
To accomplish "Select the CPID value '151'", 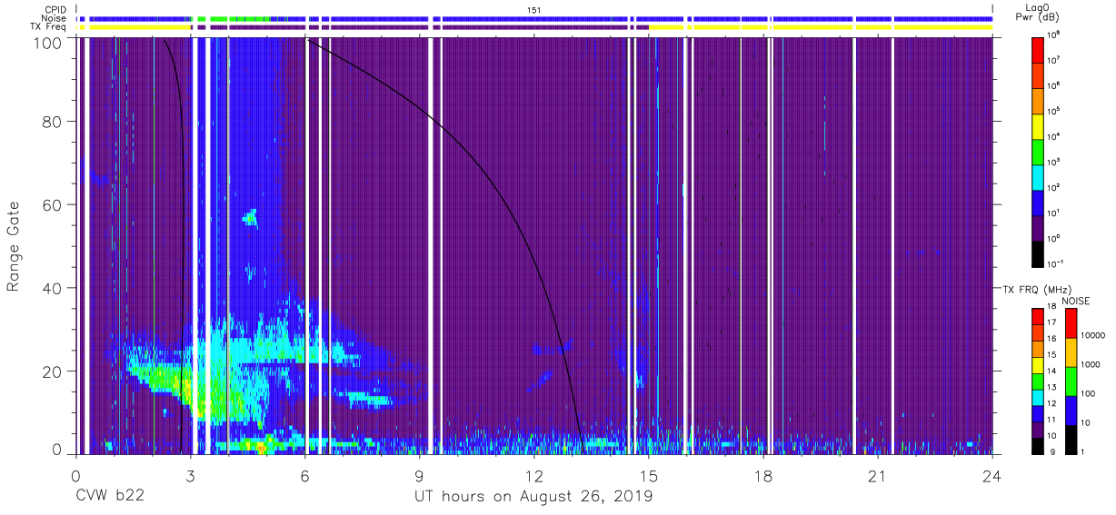I will [x=533, y=9].
